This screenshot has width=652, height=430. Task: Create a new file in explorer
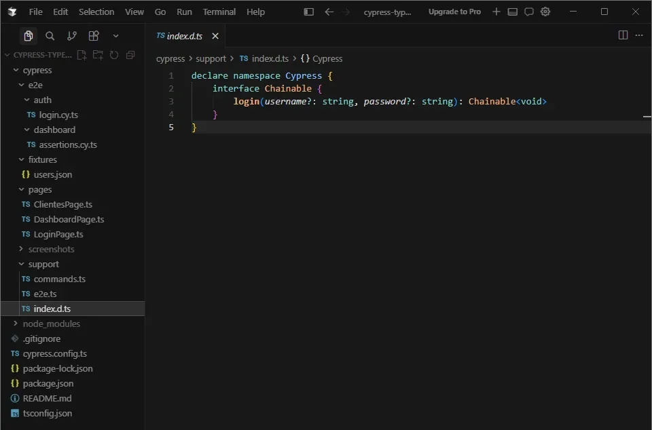(82, 55)
